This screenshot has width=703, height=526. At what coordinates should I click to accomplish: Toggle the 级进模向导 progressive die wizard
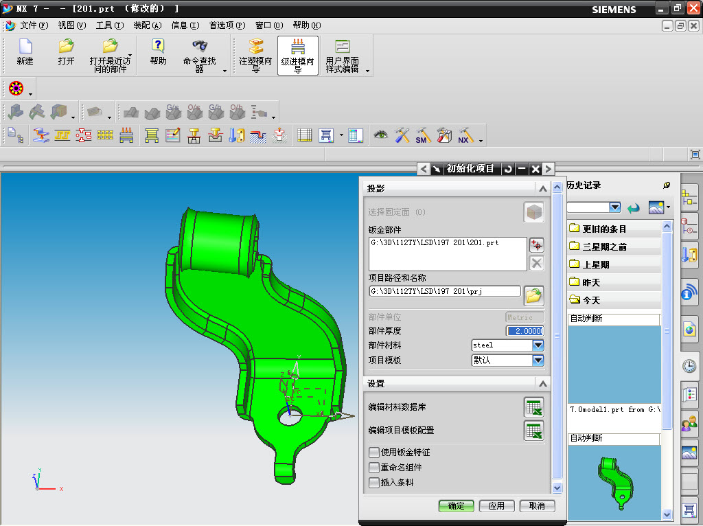(x=298, y=56)
